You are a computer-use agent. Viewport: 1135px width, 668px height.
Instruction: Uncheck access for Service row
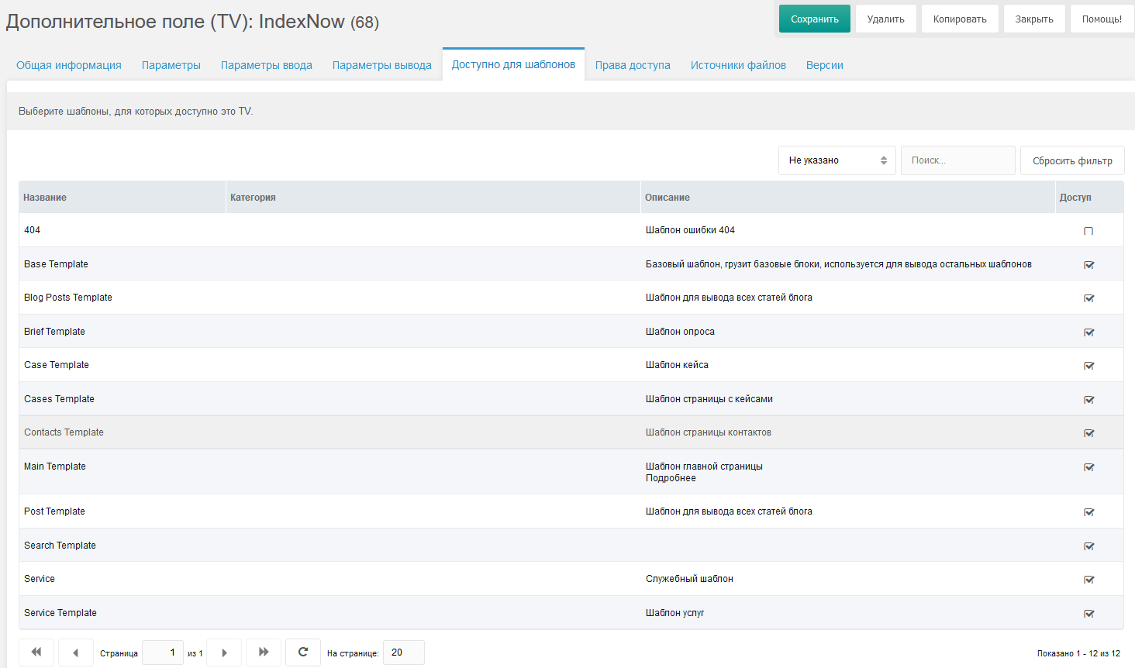(x=1088, y=580)
